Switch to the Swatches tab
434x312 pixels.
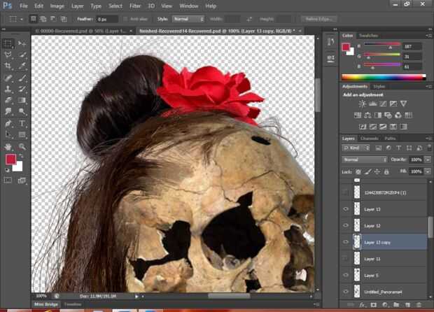368,36
